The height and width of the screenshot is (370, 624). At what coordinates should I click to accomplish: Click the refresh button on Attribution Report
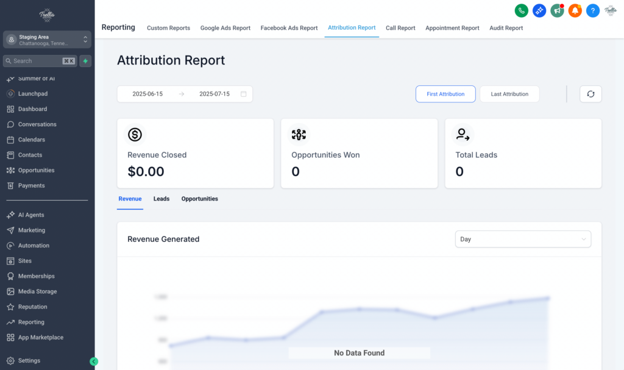click(x=590, y=94)
